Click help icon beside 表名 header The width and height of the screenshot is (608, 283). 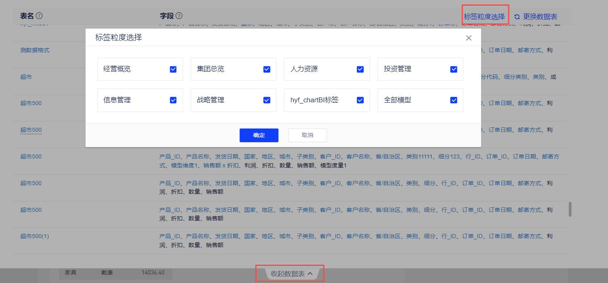click(x=39, y=16)
